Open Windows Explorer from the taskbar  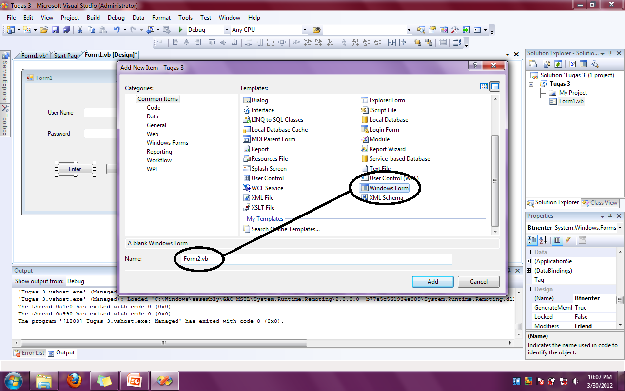44,380
